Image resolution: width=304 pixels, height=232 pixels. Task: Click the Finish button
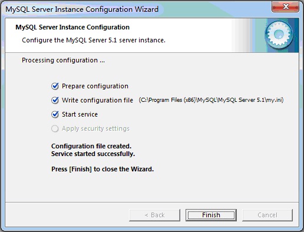click(211, 215)
